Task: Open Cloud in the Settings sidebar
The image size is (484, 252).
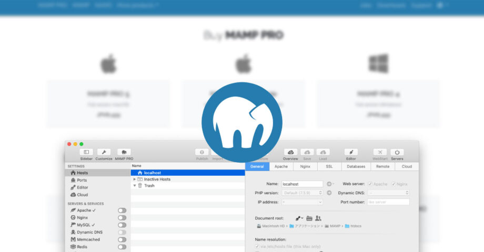Action: (x=82, y=195)
